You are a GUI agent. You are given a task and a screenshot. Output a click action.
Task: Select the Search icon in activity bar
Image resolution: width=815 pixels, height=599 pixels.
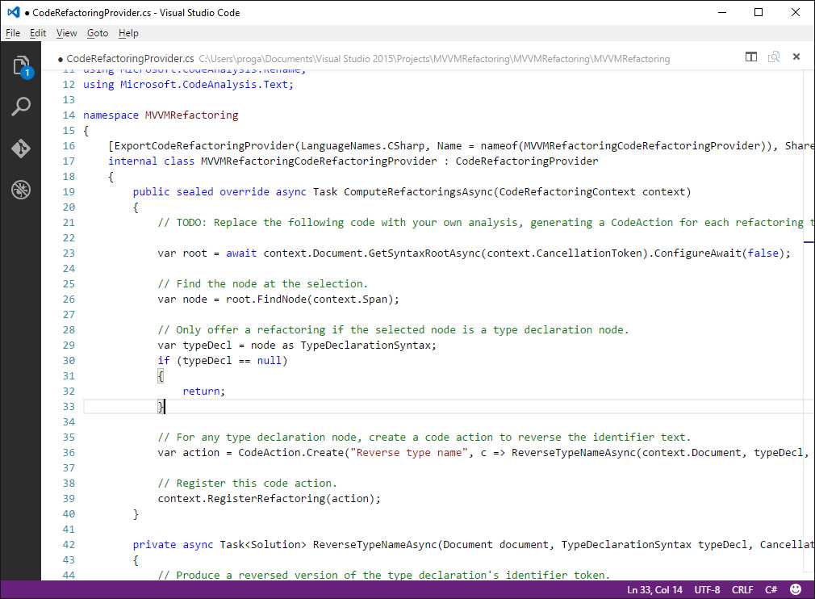pyautogui.click(x=22, y=106)
